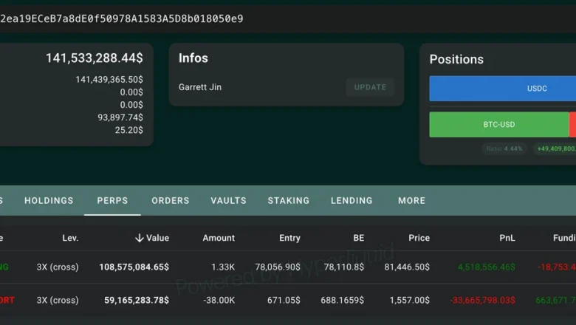Click the green BTC-USD position bar
Image resolution: width=576 pixels, height=325 pixels.
(499, 125)
